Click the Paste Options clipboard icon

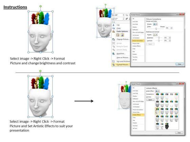click(x=114, y=31)
